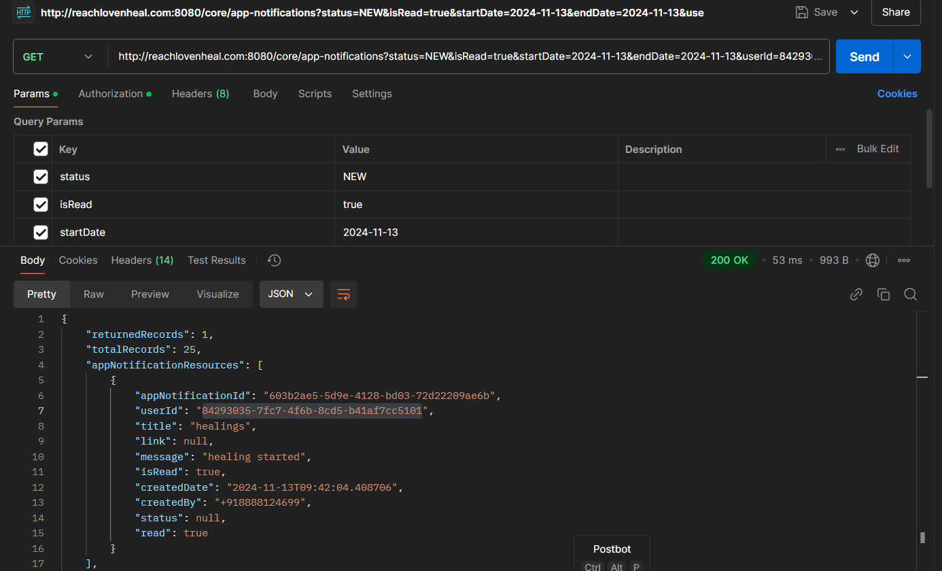Click the HTTP request type icon
The image size is (942, 571).
pyautogui.click(x=24, y=12)
